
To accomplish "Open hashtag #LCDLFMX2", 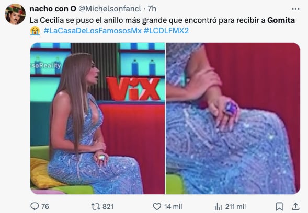I will pos(166,31).
